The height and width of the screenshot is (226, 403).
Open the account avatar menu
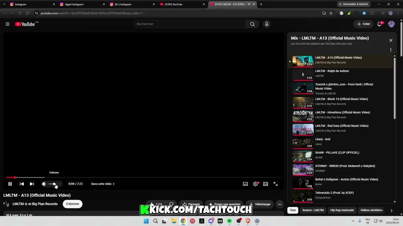tap(391, 24)
